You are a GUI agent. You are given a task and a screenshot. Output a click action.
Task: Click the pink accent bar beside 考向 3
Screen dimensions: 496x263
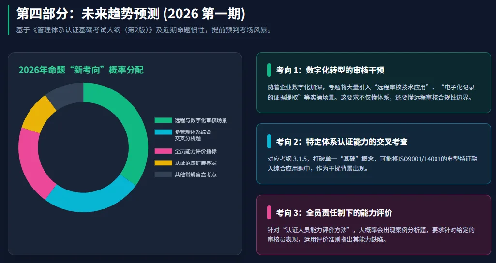269,213
